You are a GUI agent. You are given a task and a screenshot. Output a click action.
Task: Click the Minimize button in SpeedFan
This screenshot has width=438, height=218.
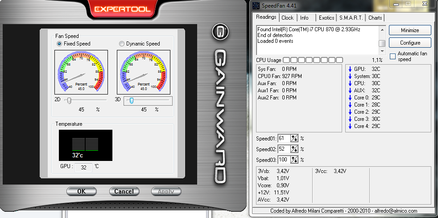click(410, 30)
